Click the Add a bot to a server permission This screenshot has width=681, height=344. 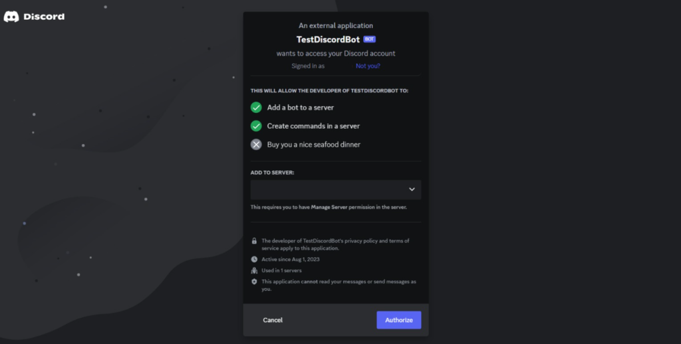click(x=301, y=107)
